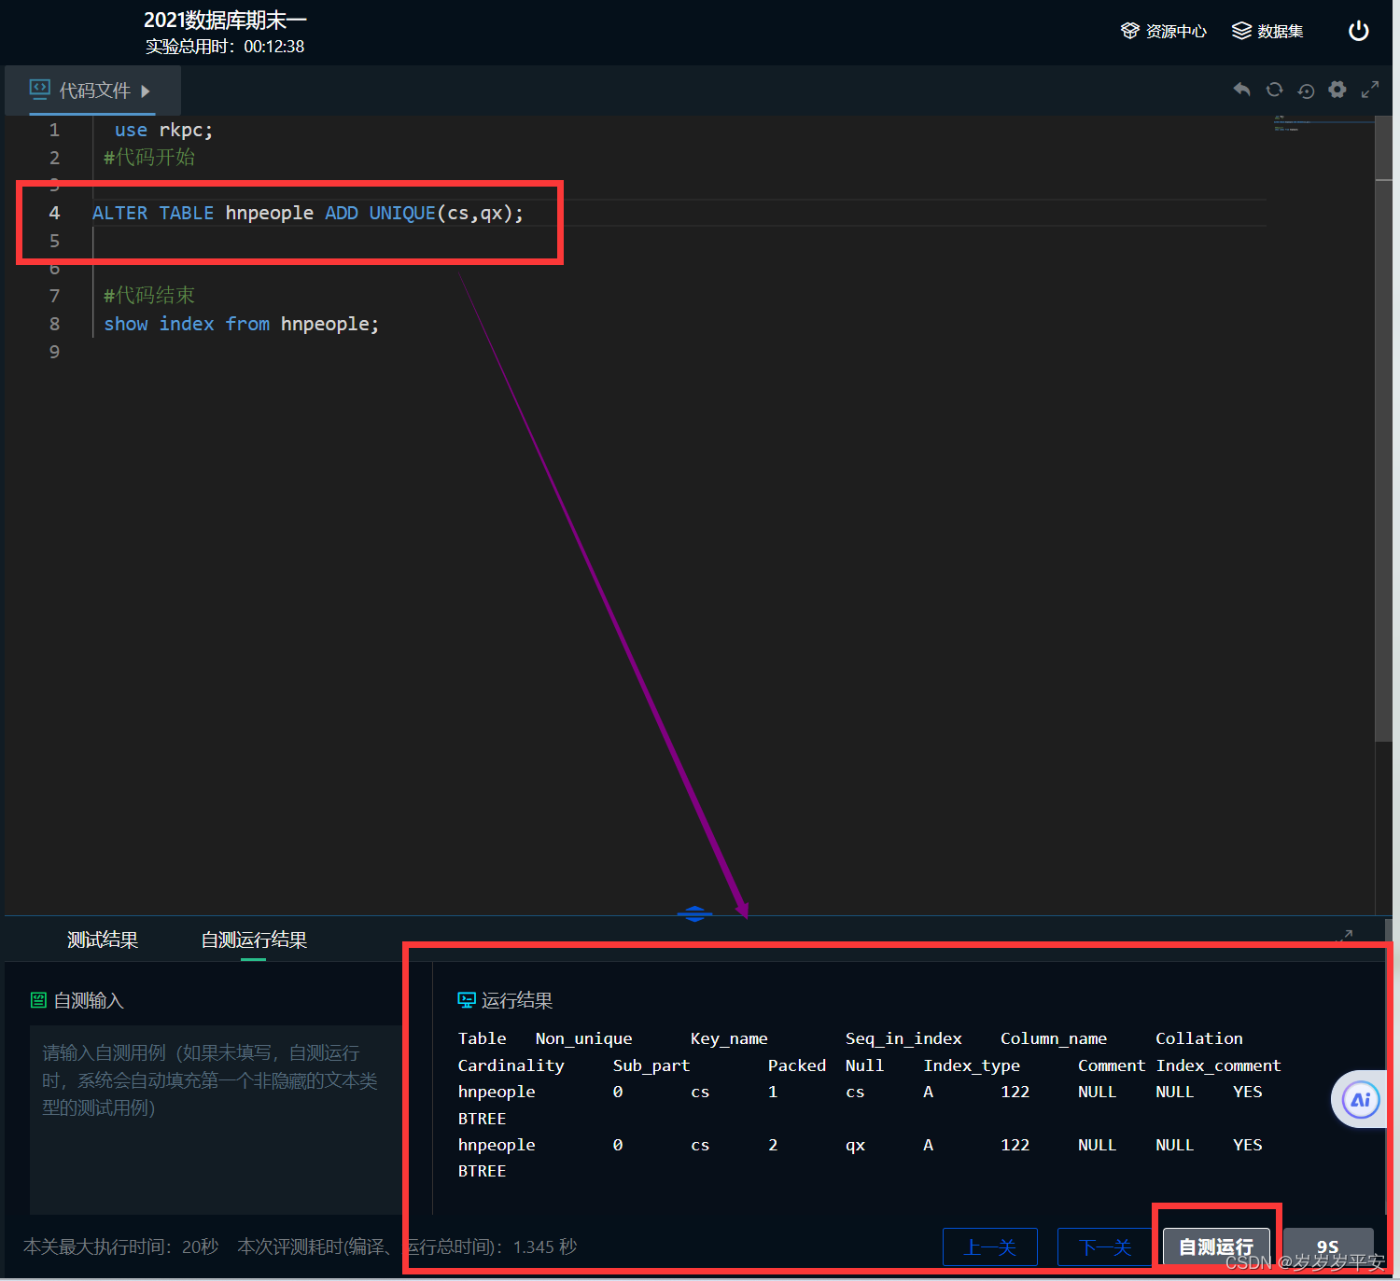1400x1281 pixels.
Task: Click the '#代码开始' comment line
Action: [x=149, y=157]
